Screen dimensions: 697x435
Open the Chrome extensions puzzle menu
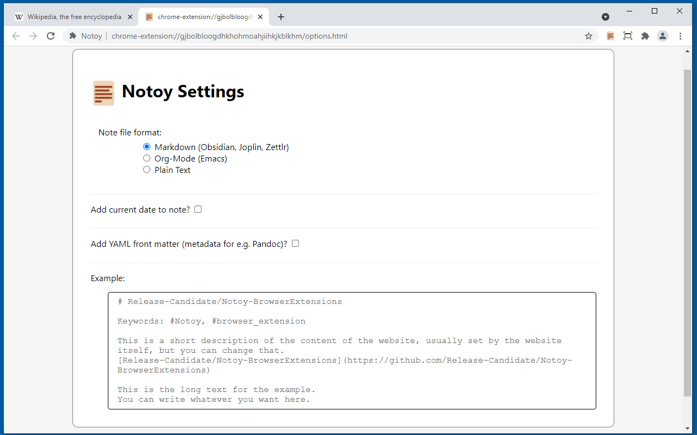[x=645, y=36]
